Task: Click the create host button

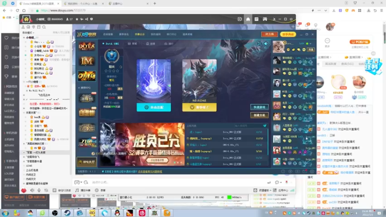Action: 259,115
